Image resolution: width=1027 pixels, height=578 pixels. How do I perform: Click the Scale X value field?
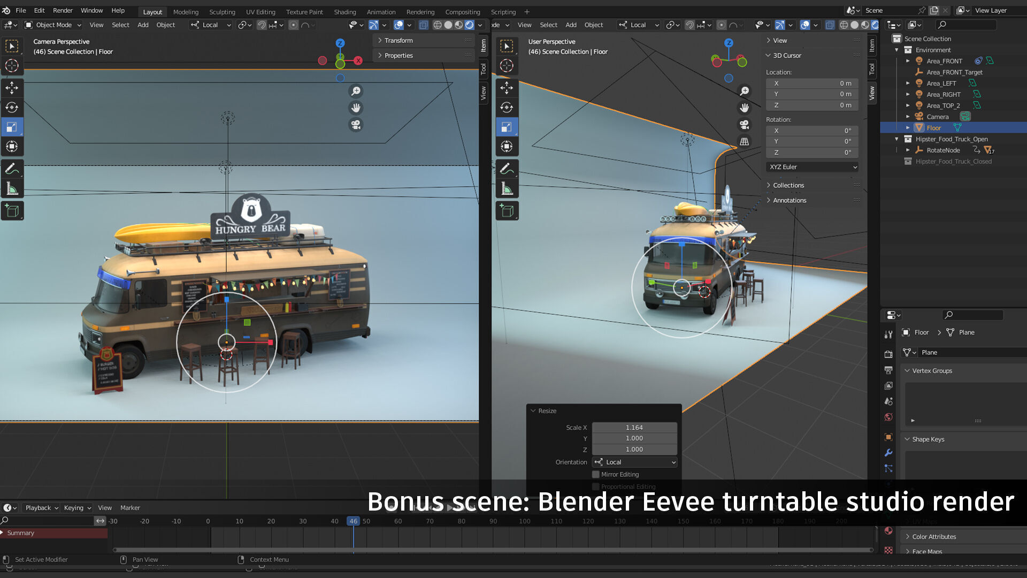point(634,428)
